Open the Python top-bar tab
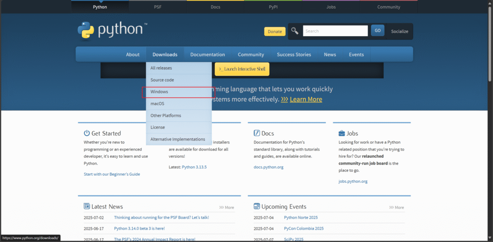 tap(100, 7)
